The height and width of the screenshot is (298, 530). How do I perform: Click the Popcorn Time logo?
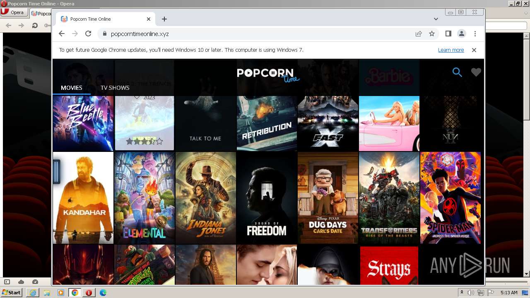[x=268, y=75]
